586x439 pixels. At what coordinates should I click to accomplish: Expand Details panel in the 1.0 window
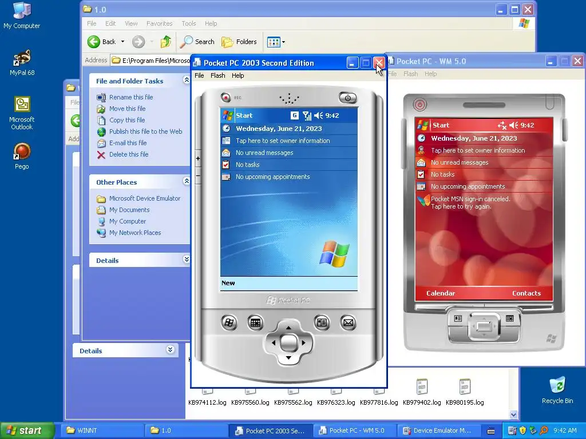pyautogui.click(x=187, y=260)
